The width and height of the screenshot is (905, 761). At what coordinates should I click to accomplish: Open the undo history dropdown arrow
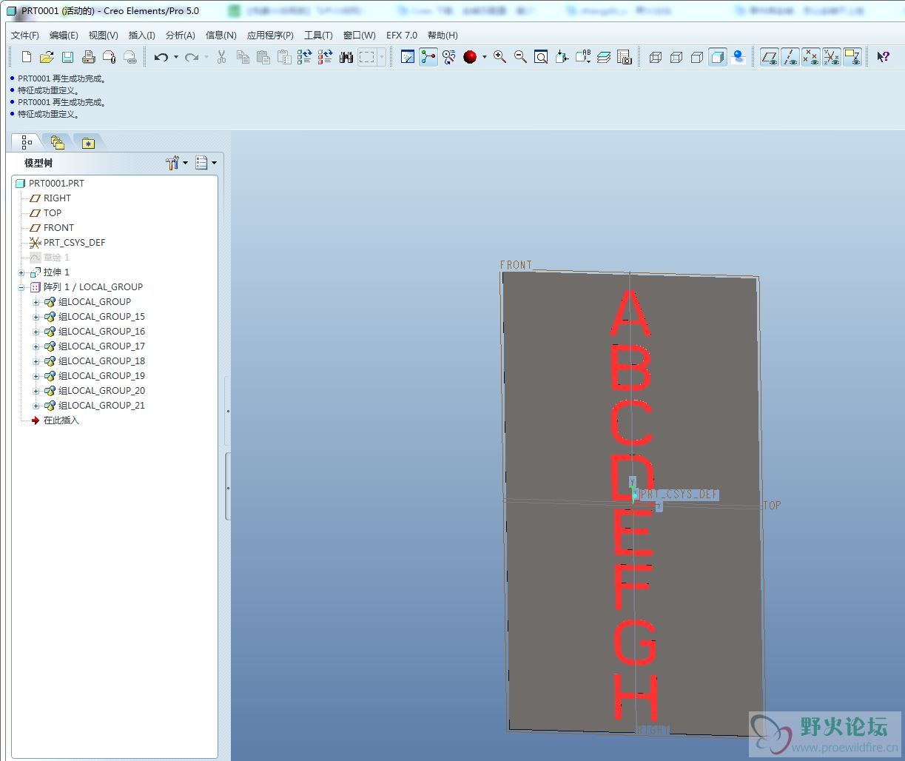point(176,57)
